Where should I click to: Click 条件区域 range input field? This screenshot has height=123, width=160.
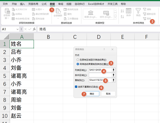point(100,75)
